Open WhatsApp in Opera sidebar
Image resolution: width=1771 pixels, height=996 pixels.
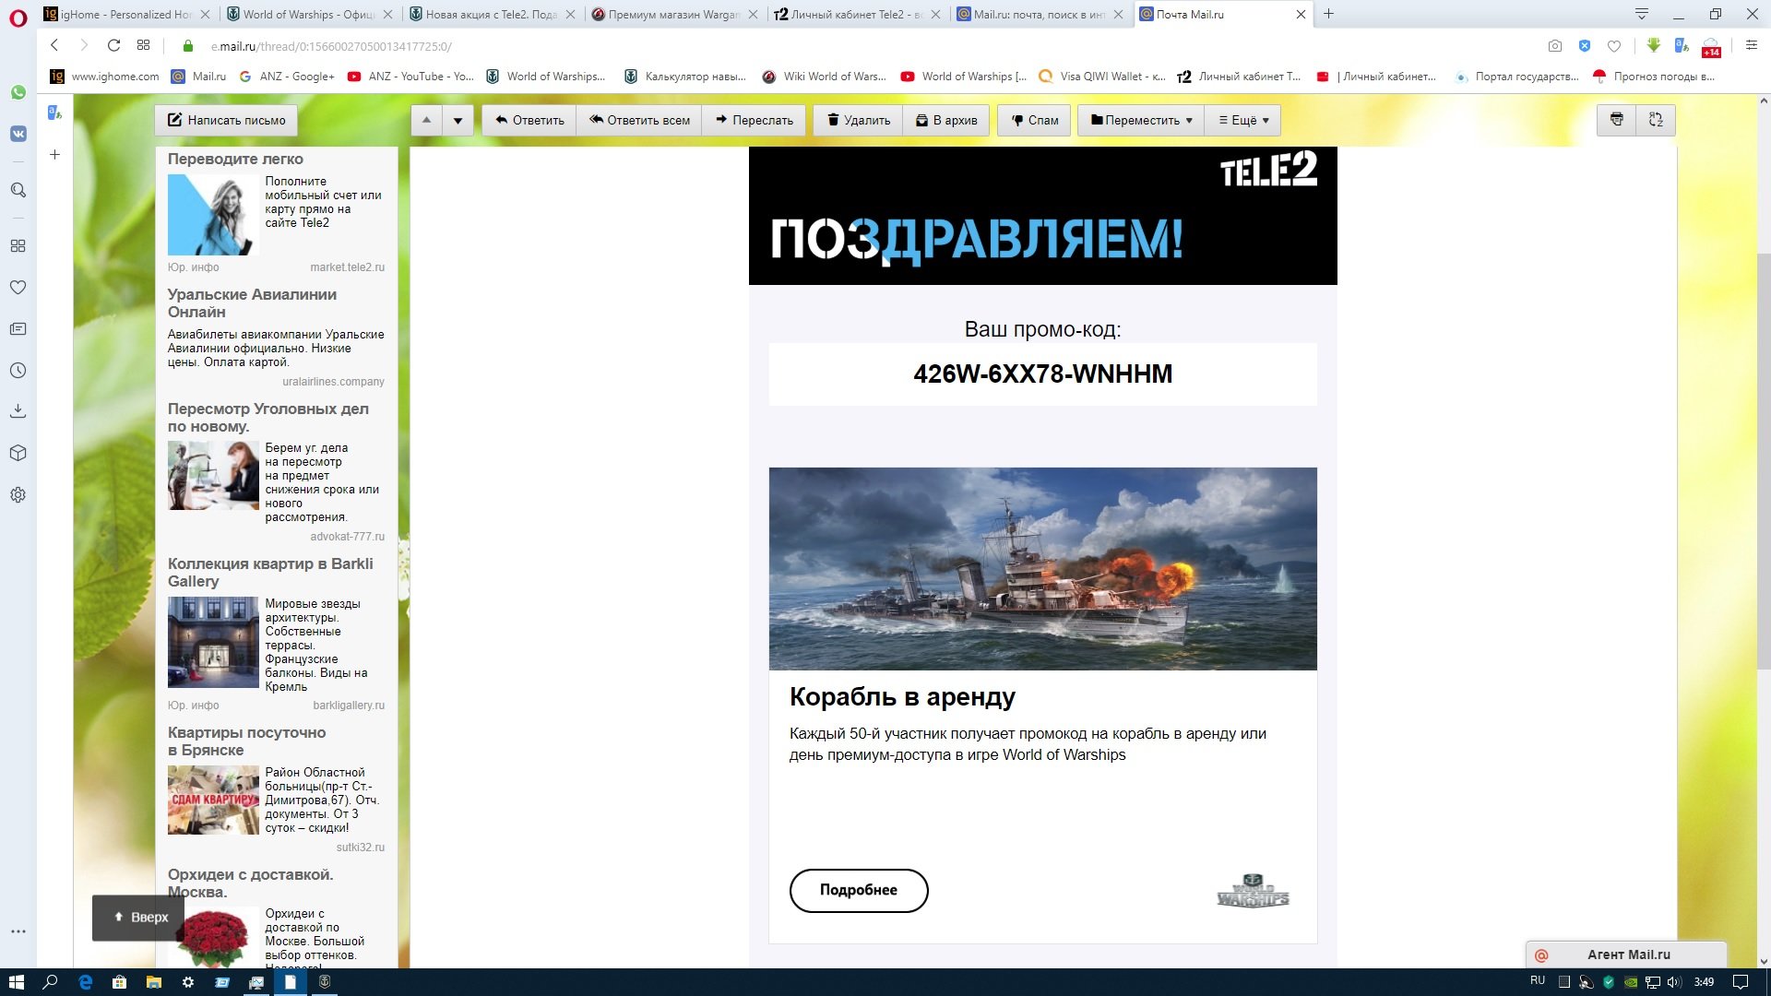pyautogui.click(x=18, y=92)
